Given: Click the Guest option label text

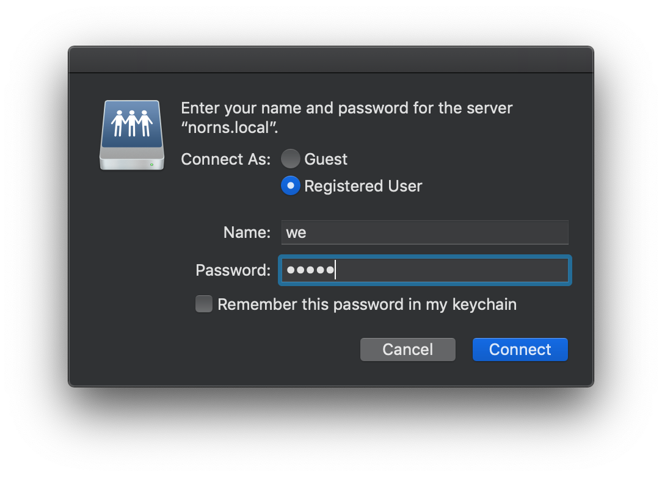Looking at the screenshot, I should tap(326, 159).
